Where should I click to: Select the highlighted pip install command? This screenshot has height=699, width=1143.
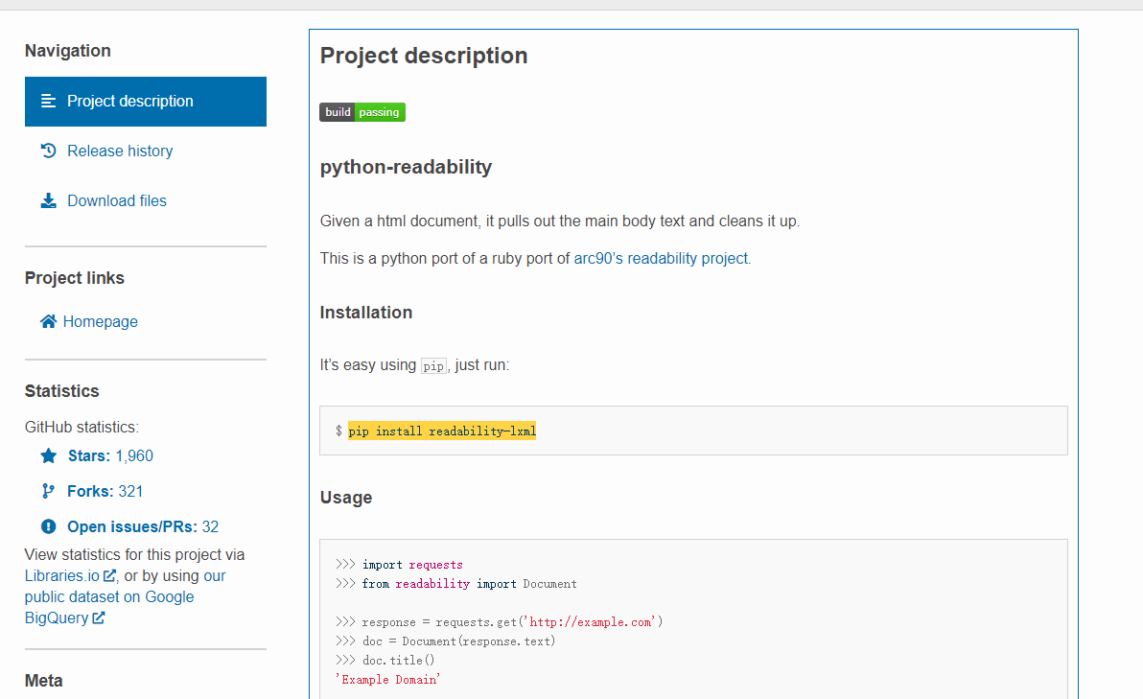click(x=444, y=431)
